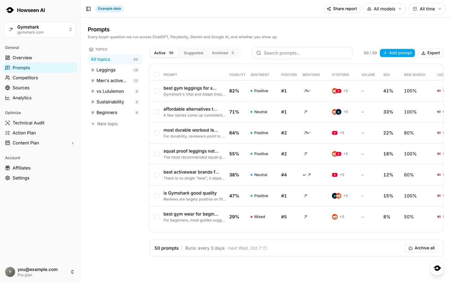This screenshot has height=282, width=451.
Task: Click the Gymshark brand logo icon
Action: (11, 29)
